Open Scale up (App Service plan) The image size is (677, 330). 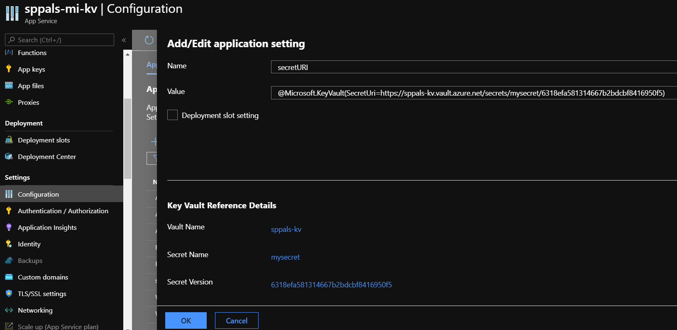point(58,326)
